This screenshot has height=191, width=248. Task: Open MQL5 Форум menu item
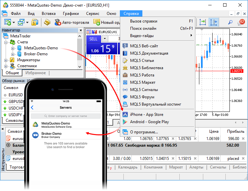[158, 97]
